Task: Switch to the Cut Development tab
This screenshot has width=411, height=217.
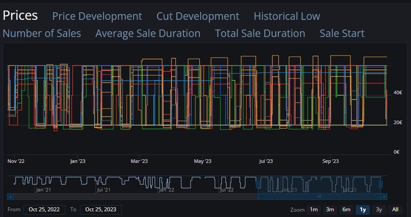Action: [x=198, y=16]
